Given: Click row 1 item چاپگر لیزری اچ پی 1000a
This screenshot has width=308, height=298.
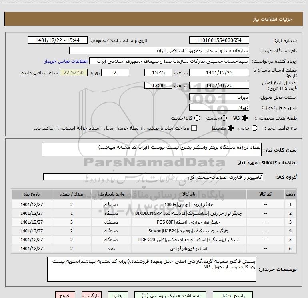Looking at the screenshot, I should pyautogui.click(x=188, y=204).
